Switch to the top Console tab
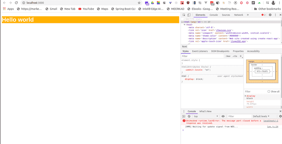This screenshot has height=144, width=282. (x=214, y=15)
